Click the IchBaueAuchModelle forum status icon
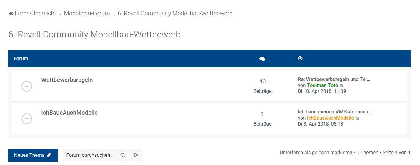420x165 pixels. pyautogui.click(x=27, y=119)
